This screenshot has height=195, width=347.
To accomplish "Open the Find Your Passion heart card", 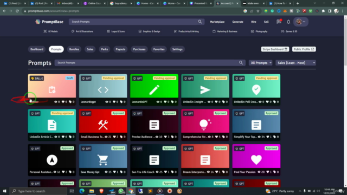I will pyautogui.click(x=256, y=160).
